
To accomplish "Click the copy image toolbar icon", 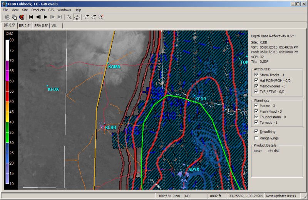I will coord(14,17).
